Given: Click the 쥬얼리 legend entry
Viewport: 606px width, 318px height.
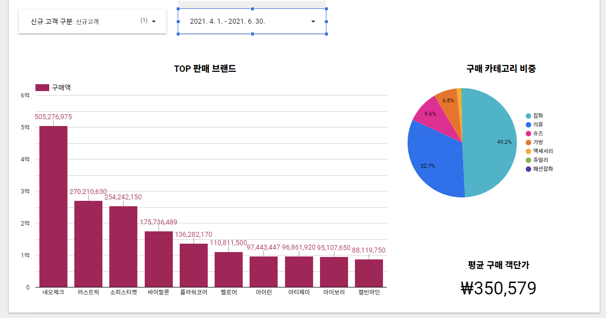Looking at the screenshot, I should click(537, 160).
